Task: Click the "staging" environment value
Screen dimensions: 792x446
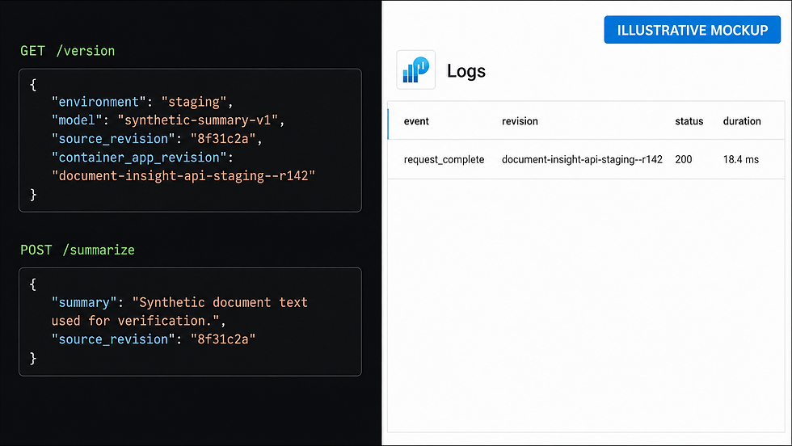Action: tap(193, 102)
